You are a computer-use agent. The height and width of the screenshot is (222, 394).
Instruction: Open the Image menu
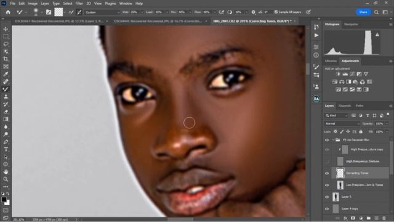click(x=33, y=4)
